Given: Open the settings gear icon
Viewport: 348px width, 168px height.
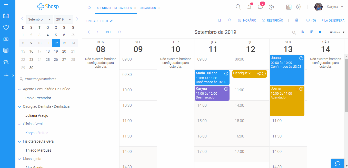Looking at the screenshot, I should (299, 7).
